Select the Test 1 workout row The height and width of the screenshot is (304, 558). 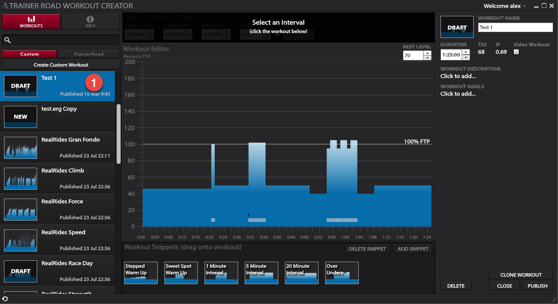click(57, 86)
